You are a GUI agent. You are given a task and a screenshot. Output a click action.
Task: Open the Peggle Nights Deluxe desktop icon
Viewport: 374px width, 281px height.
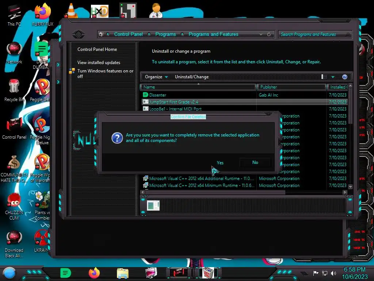point(41,130)
